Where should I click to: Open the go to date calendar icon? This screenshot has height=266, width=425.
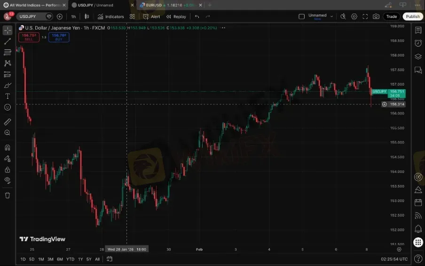tap(109, 259)
